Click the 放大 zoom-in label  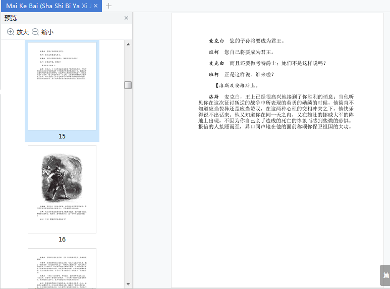click(23, 32)
